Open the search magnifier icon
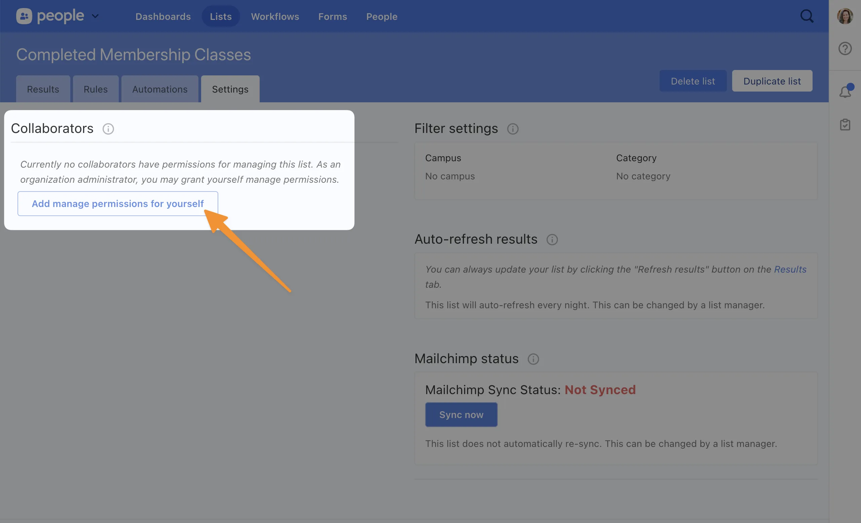Viewport: 861px width, 523px height. [x=807, y=16]
